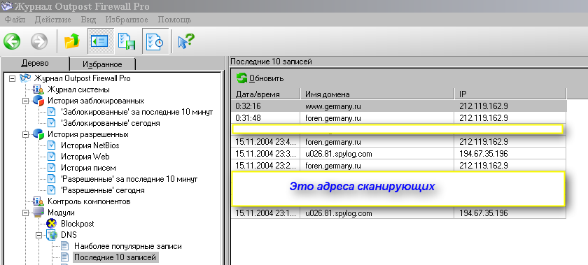Click the 15.11.2004 23:2... date cell
The height and width of the screenshot is (265, 588).
click(265, 165)
